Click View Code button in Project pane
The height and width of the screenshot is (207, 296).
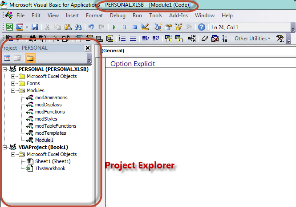coord(7,58)
